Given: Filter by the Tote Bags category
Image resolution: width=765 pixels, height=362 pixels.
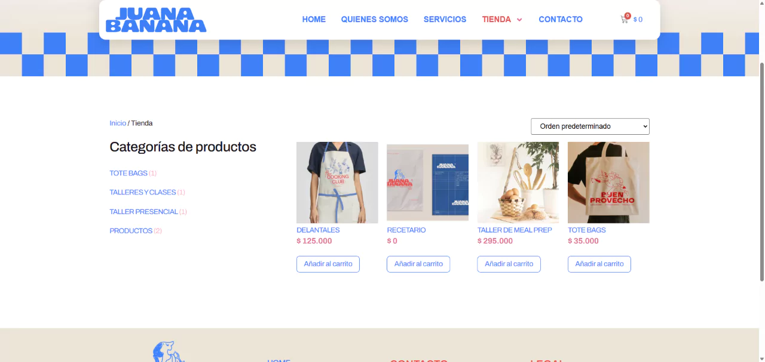Looking at the screenshot, I should pyautogui.click(x=128, y=173).
